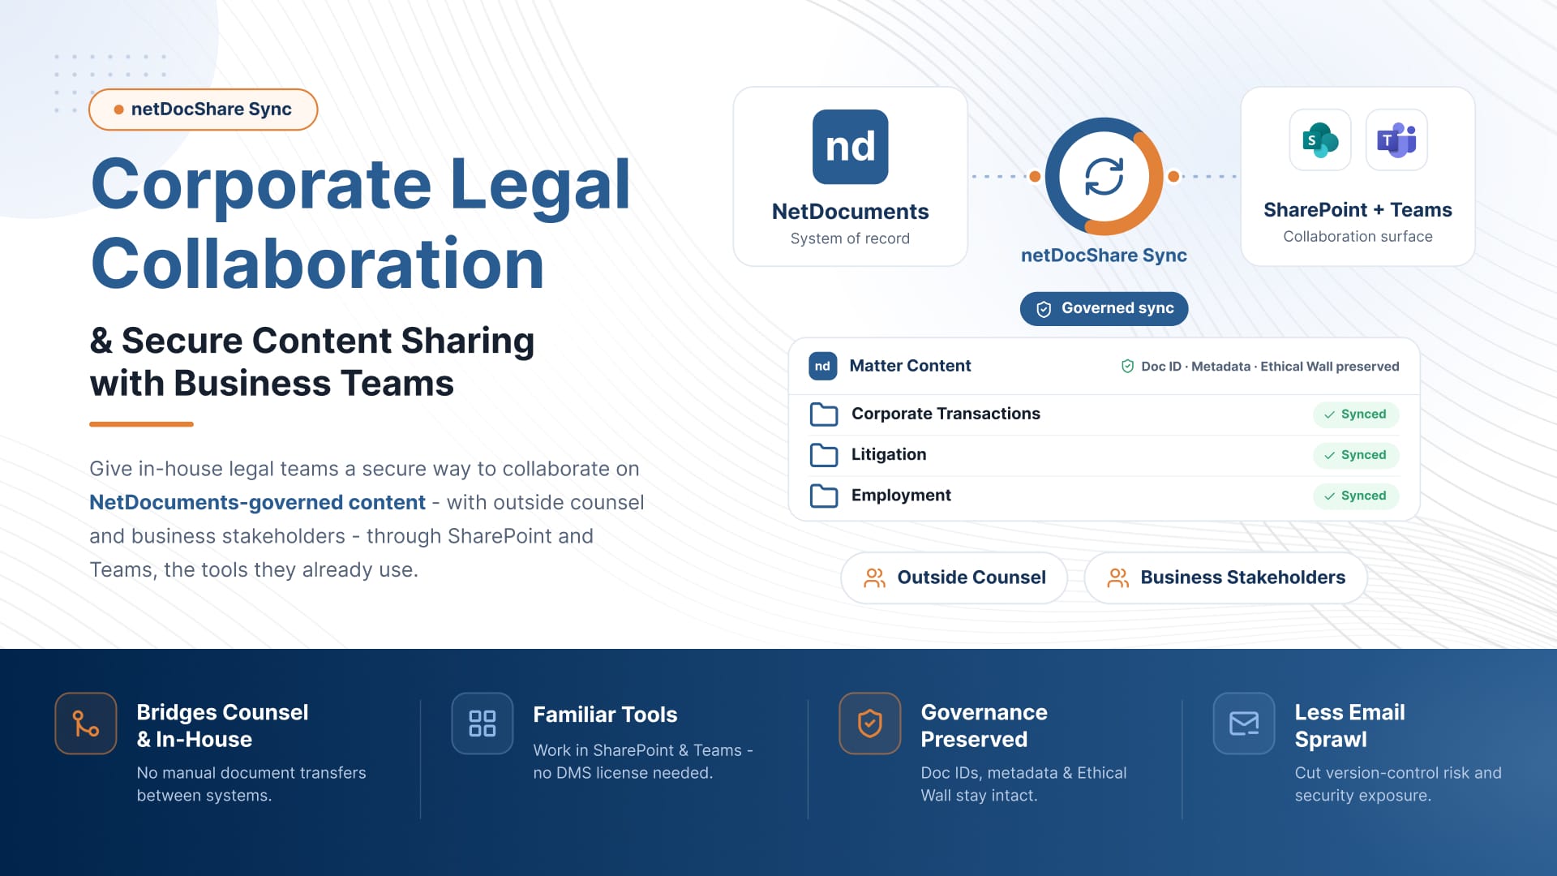Screen dimensions: 1557x876
Task: Click the NetDocuments nd logo icon
Action: click(x=850, y=147)
